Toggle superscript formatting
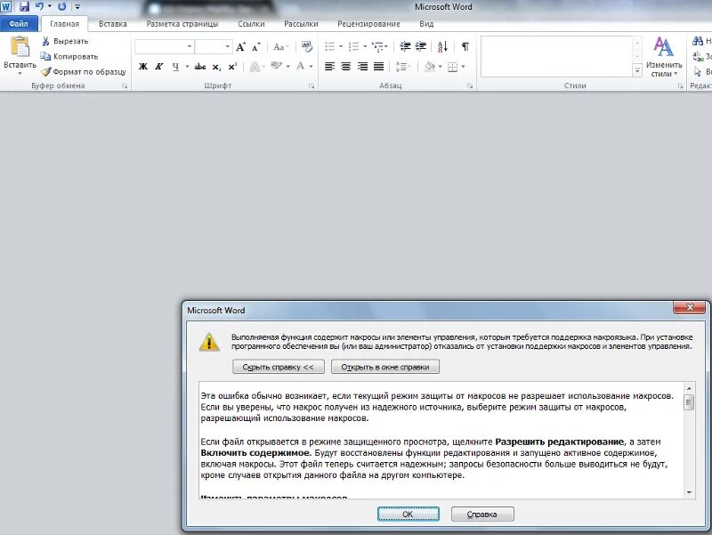This screenshot has width=712, height=535. coord(232,67)
